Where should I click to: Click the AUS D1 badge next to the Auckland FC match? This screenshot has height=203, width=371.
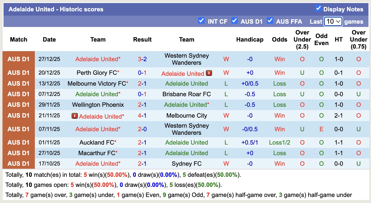coord(19,142)
